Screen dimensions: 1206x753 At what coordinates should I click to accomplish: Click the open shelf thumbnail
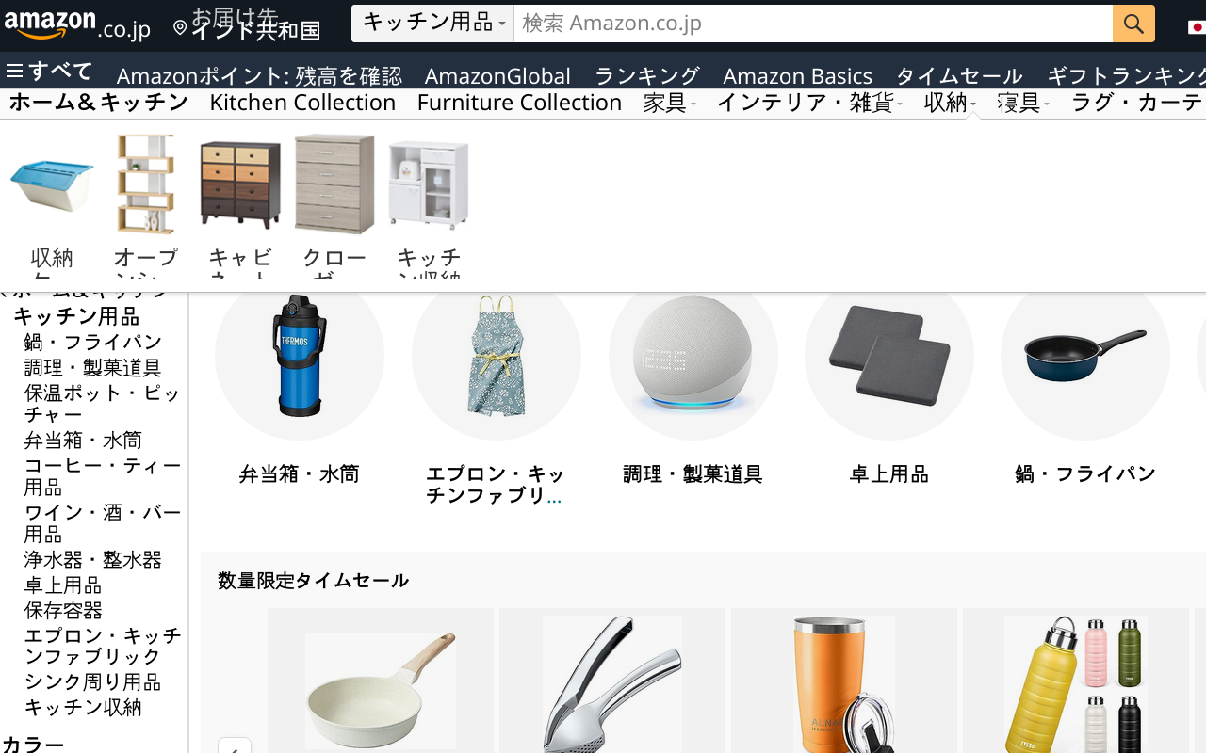coord(146,184)
